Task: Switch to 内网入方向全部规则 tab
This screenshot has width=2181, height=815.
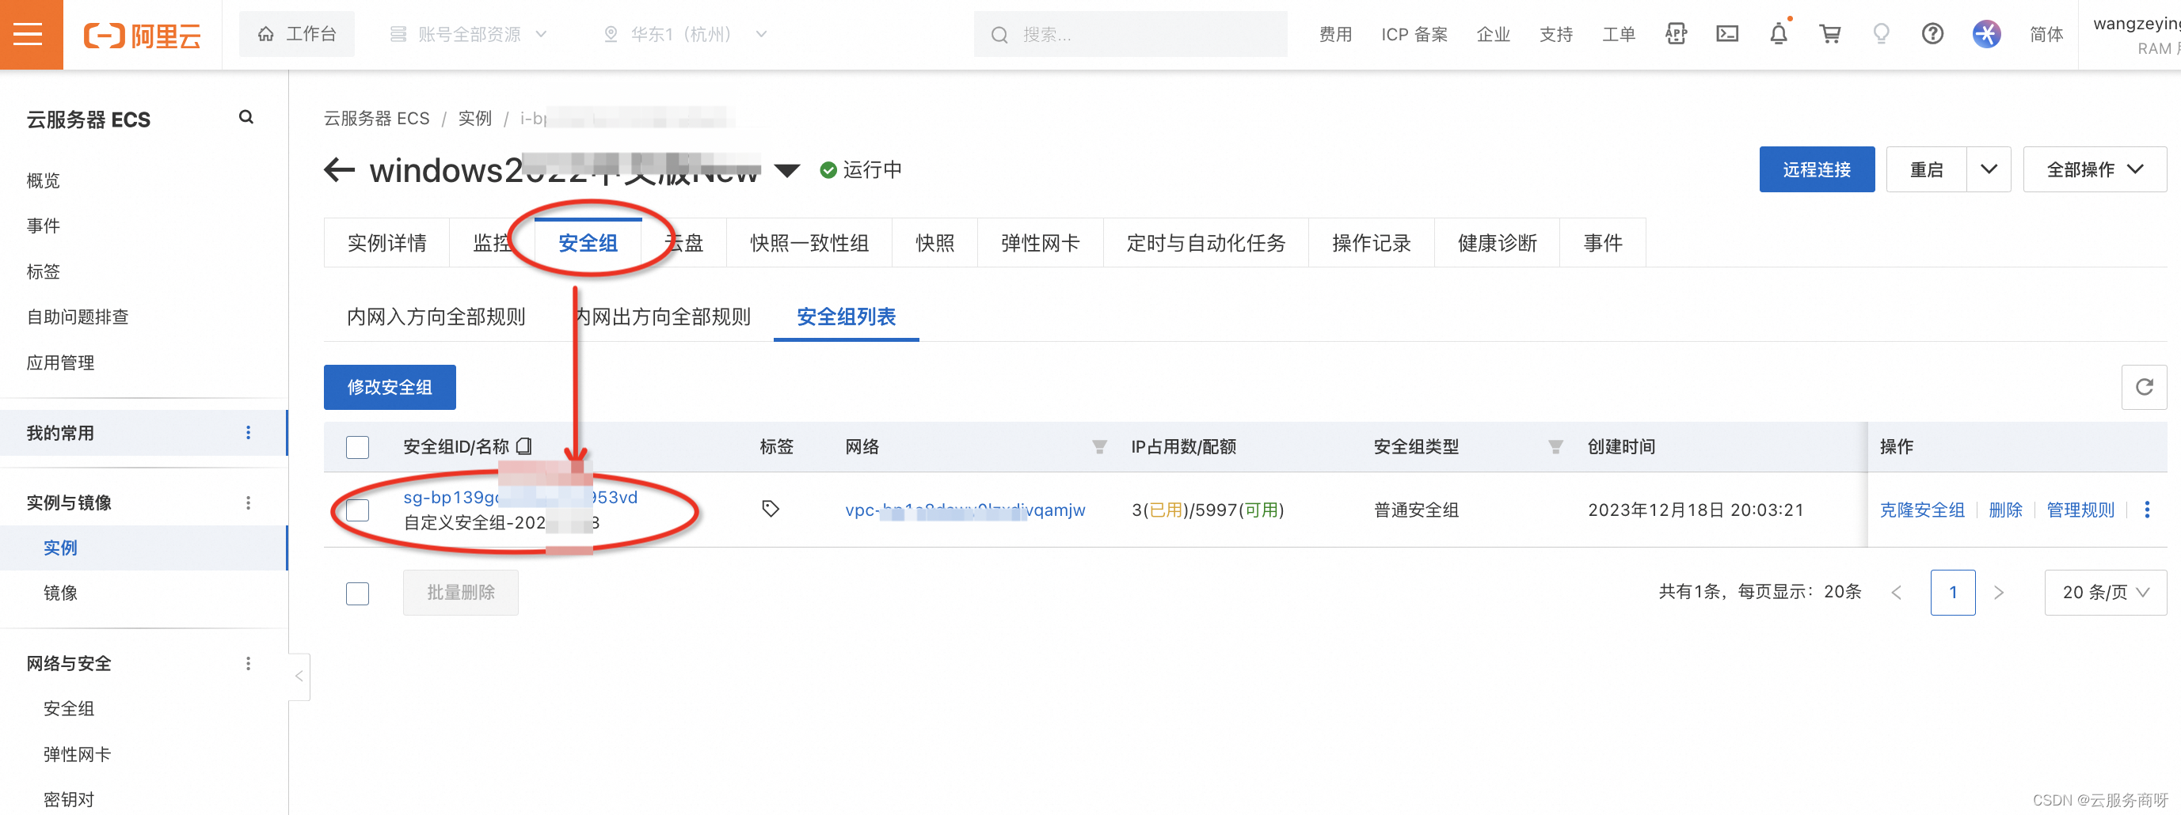Action: point(436,317)
